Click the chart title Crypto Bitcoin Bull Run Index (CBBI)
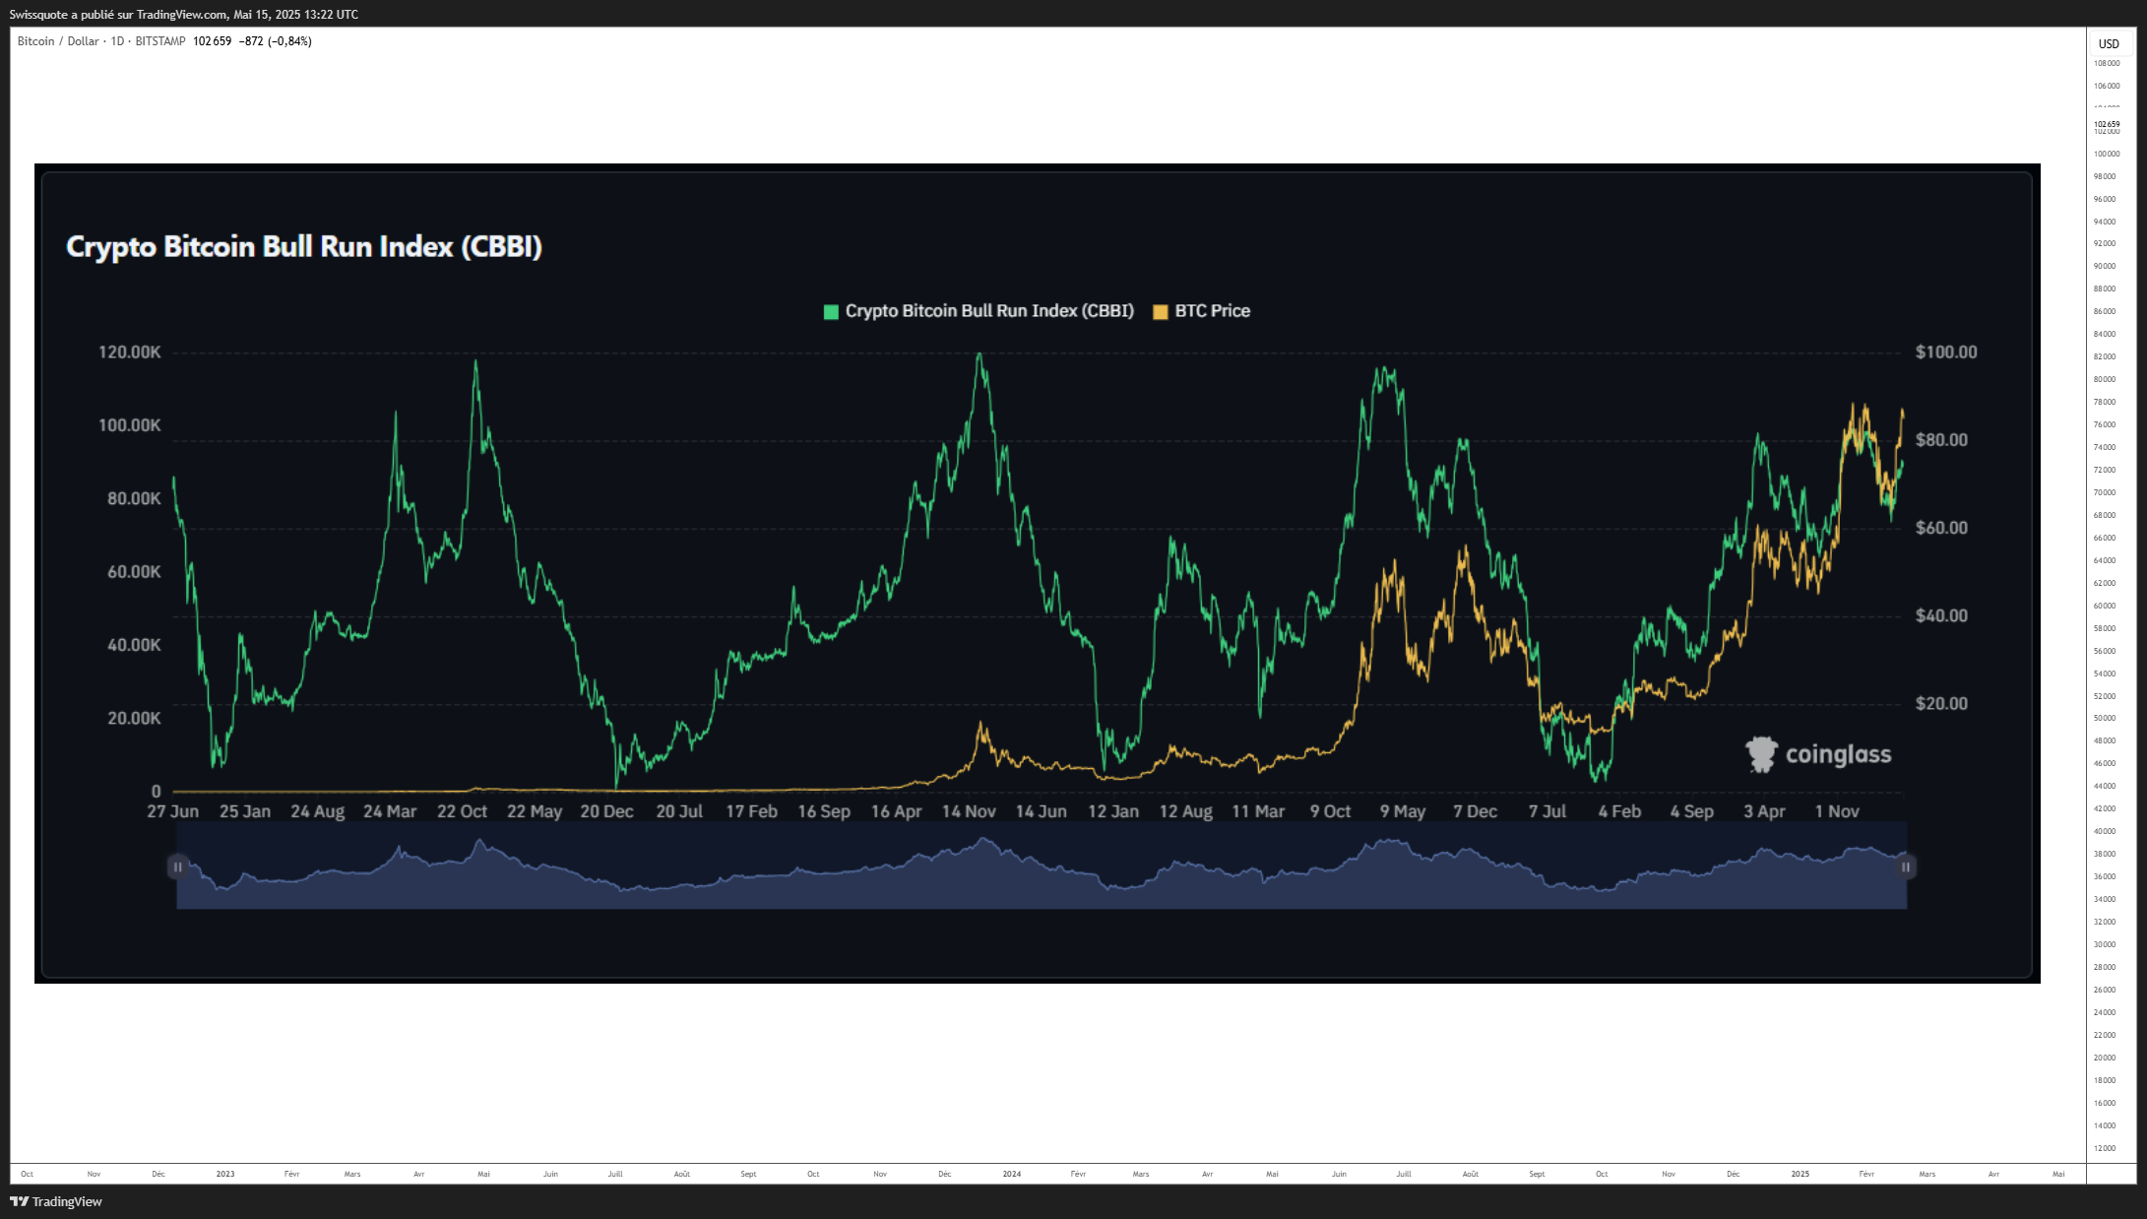The width and height of the screenshot is (2147, 1219). point(304,246)
